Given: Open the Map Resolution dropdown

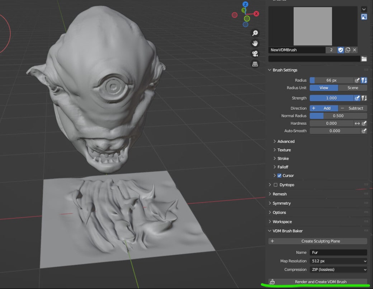Looking at the screenshot, I should click(338, 261).
